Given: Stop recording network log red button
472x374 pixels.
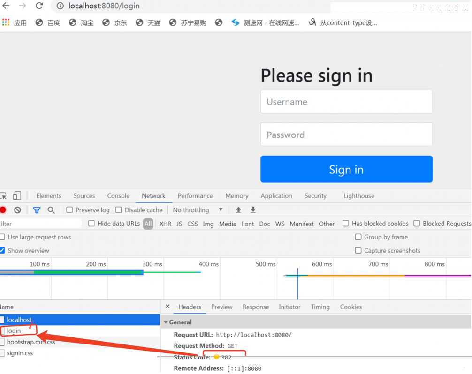Looking at the screenshot, I should [x=3, y=210].
